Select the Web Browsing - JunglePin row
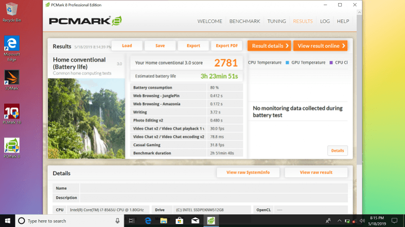The height and width of the screenshot is (227, 405). [186, 96]
